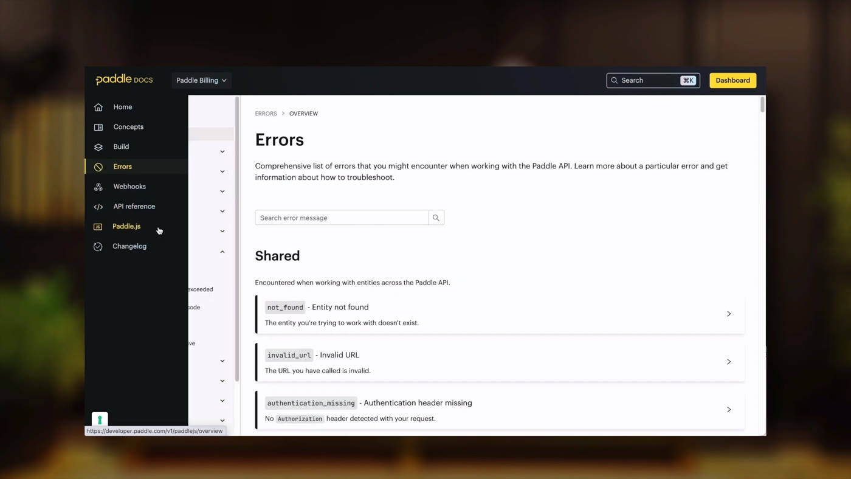
Task: Click the Search error message input
Action: coord(342,218)
